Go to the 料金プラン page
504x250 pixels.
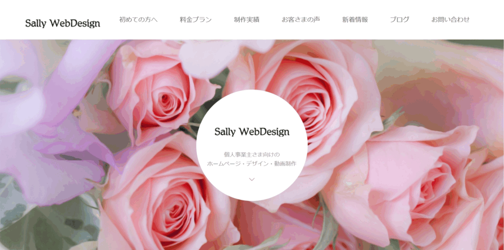[195, 20]
